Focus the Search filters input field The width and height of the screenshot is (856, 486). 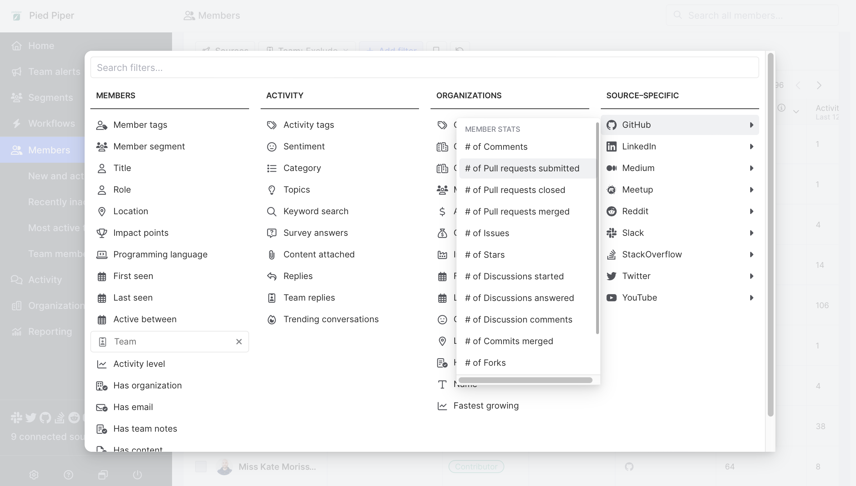424,68
